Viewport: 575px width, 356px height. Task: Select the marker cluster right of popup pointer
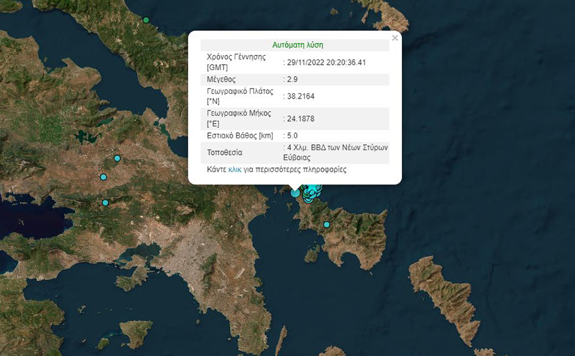click(311, 193)
